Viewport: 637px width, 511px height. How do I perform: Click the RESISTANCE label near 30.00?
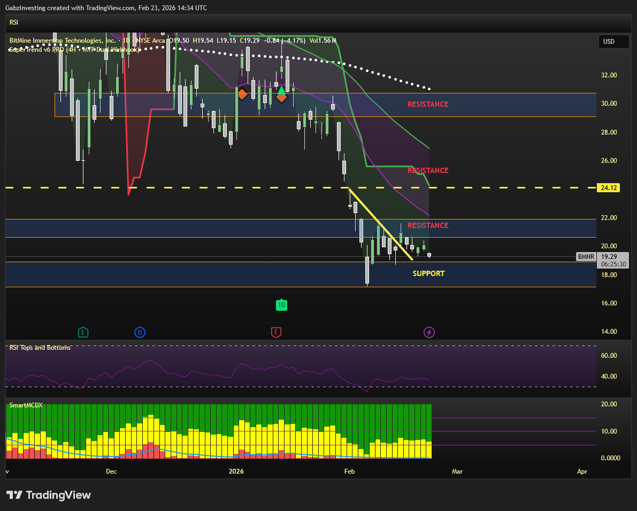point(428,104)
